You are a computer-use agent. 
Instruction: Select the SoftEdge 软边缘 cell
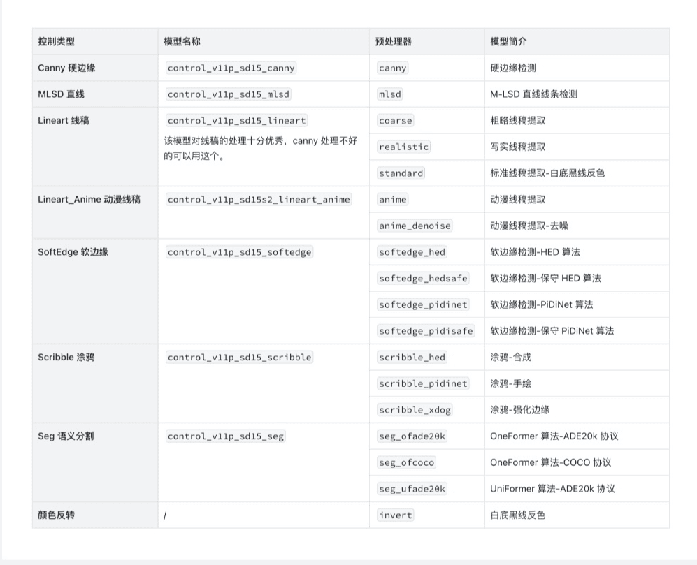point(95,291)
